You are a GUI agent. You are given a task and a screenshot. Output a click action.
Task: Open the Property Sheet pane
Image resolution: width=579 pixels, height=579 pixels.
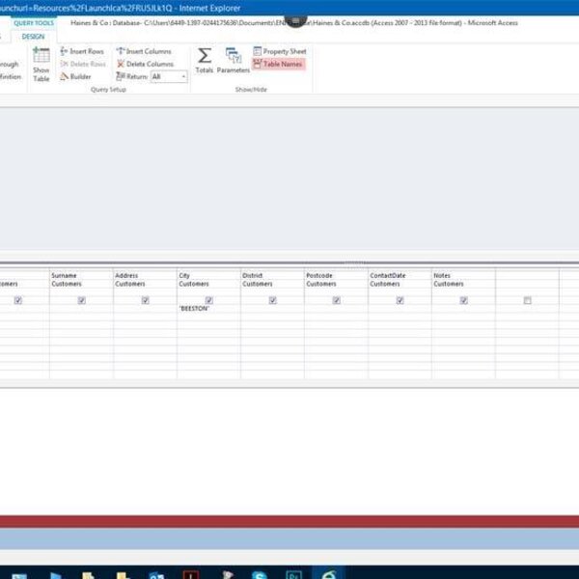tap(279, 51)
